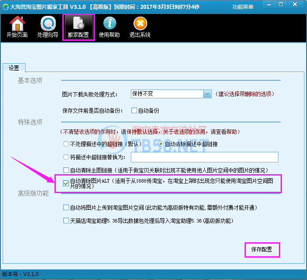Click the app logo in title bar
Screen dimensions: 307x280
click(x=6, y=7)
